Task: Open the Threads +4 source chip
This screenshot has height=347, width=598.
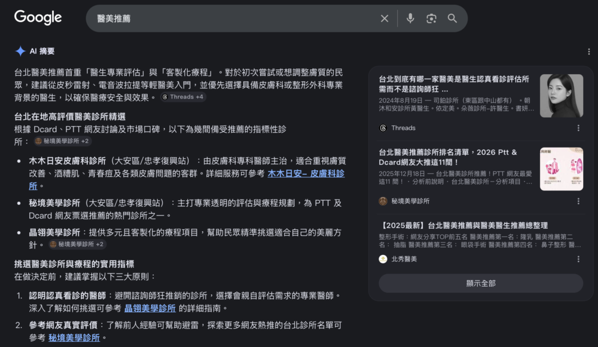Action: coord(183,97)
